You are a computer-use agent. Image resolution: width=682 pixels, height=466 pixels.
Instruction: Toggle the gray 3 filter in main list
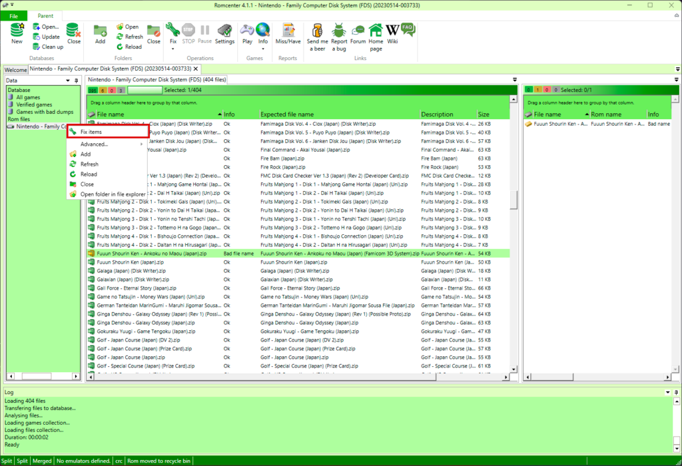tap(121, 91)
